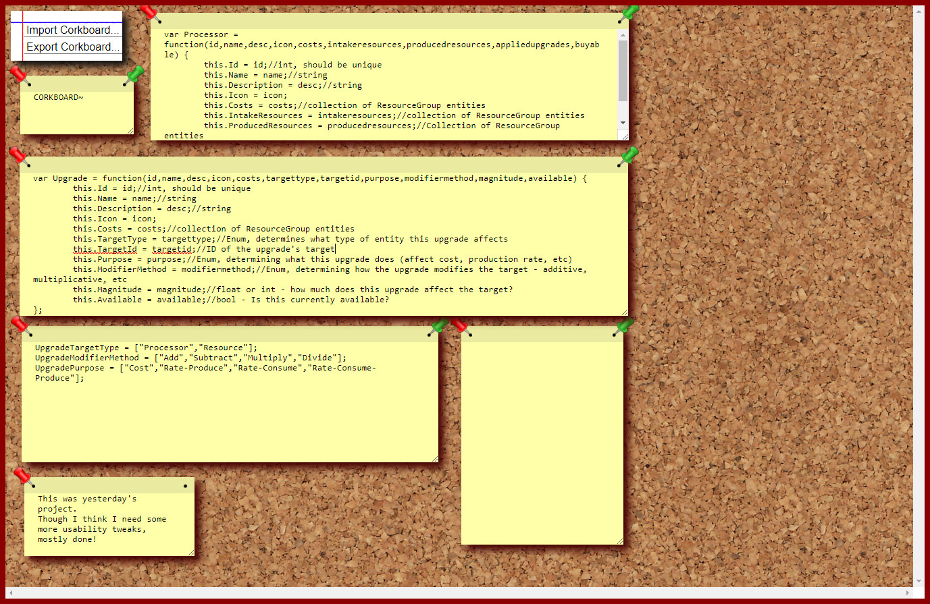Click the red pin on the yesterday's project note
Image resolution: width=930 pixels, height=604 pixels.
click(23, 477)
